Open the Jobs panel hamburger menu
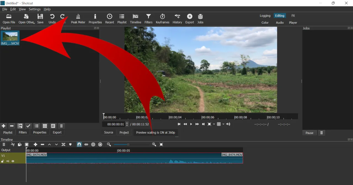The width and height of the screenshot is (353, 185). tap(322, 133)
